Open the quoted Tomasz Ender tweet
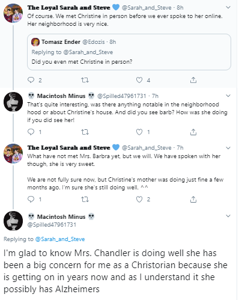Viewport: 239px width, 300px height. click(x=129, y=52)
